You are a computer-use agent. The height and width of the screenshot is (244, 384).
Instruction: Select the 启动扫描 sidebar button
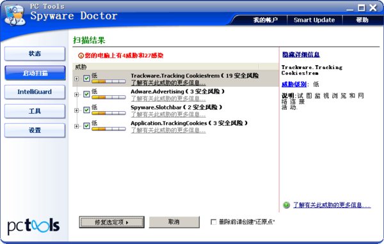tap(35, 73)
